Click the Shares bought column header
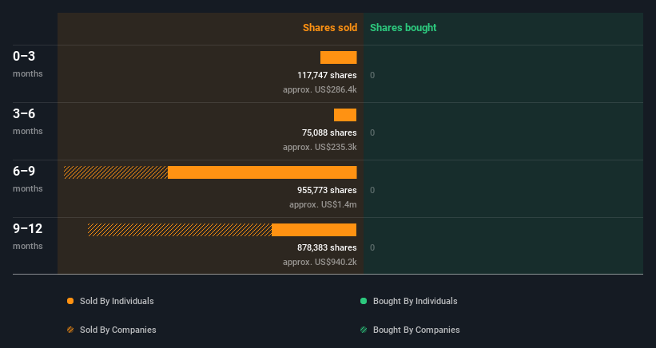656x348 pixels. click(x=404, y=28)
